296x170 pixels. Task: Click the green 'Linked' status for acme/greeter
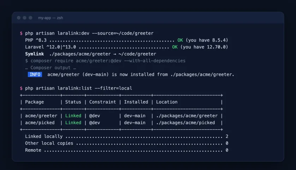(x=73, y=116)
